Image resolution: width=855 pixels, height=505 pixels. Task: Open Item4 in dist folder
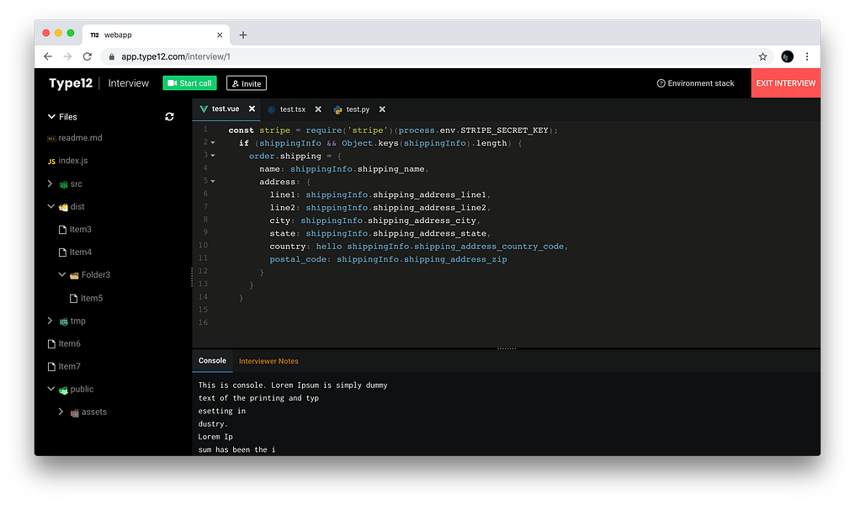click(80, 252)
